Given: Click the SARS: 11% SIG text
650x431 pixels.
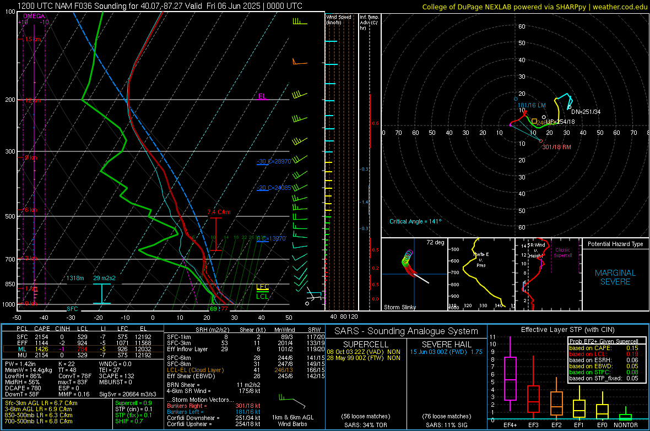Looking at the screenshot, I should point(446,425).
